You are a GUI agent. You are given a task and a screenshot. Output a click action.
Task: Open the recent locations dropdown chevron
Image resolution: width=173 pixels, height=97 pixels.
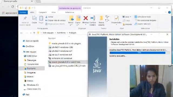tap(31, 33)
